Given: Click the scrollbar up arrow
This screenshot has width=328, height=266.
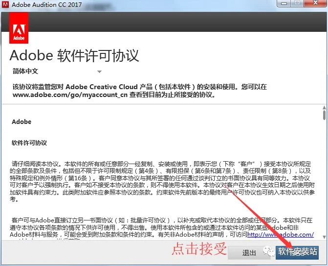Looking at the screenshot, I should click(x=324, y=108).
